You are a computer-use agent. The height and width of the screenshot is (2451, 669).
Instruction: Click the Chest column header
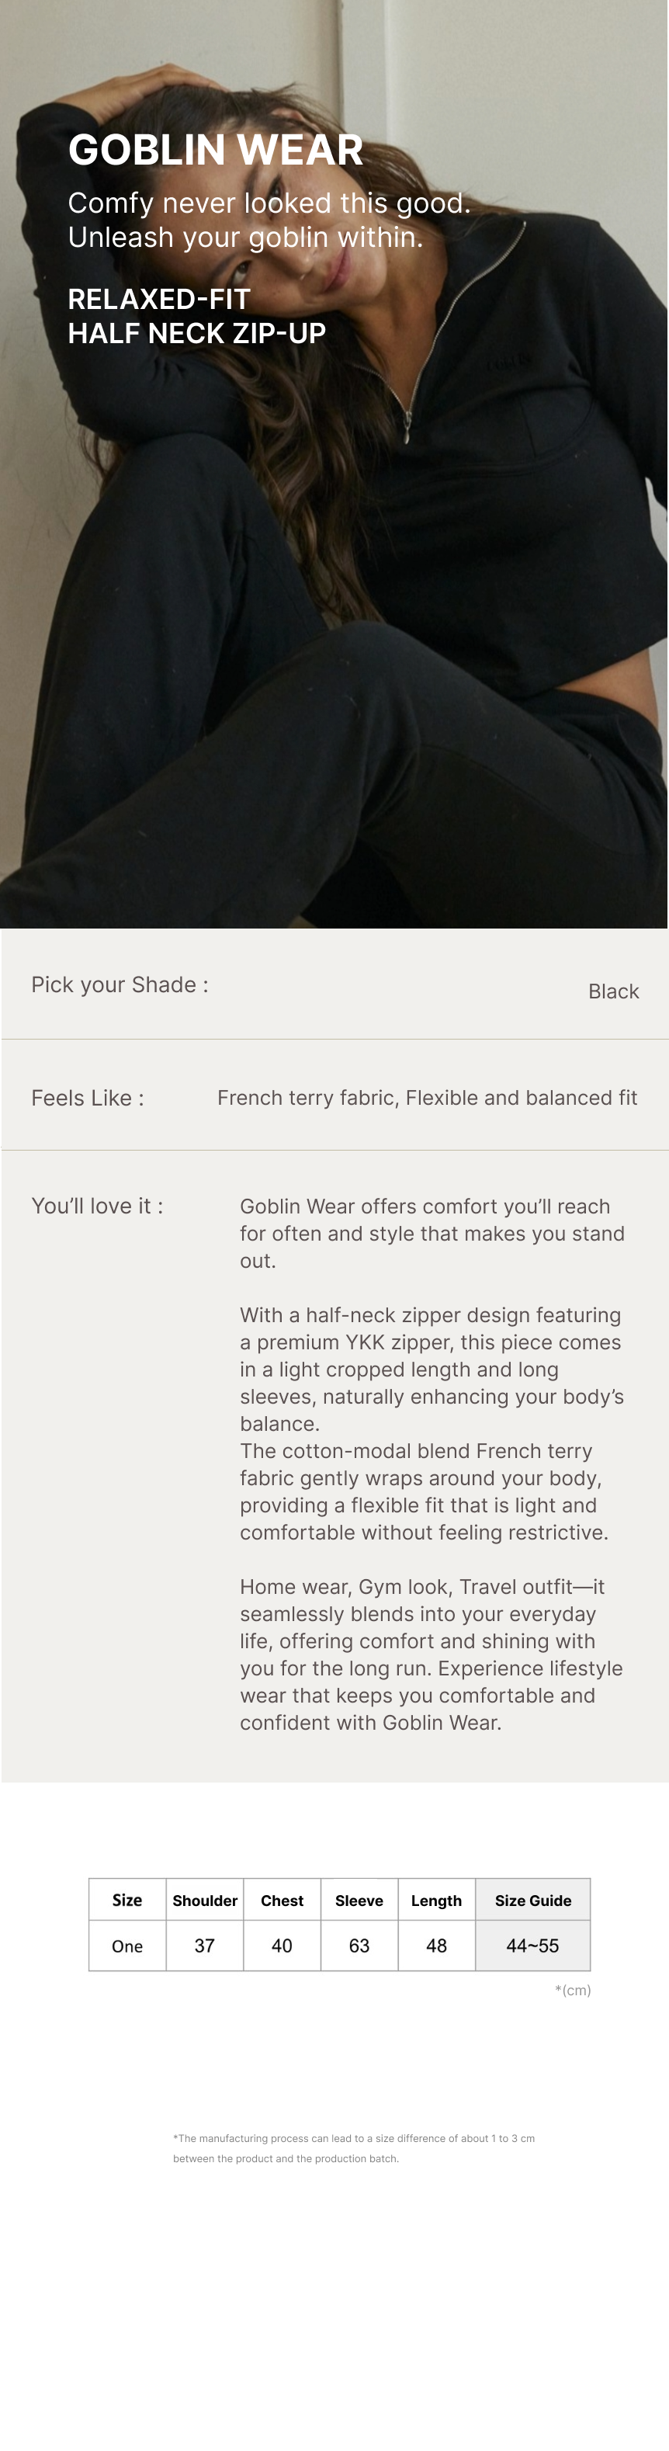coord(282,1900)
